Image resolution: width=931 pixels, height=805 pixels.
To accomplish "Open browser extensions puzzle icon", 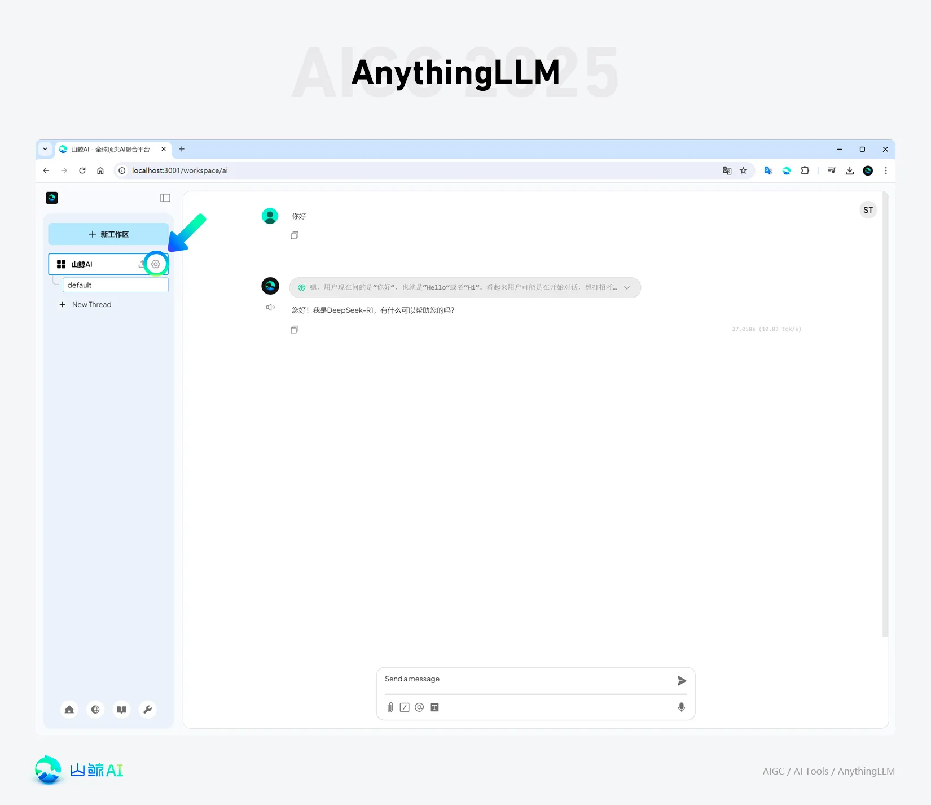I will [x=805, y=170].
